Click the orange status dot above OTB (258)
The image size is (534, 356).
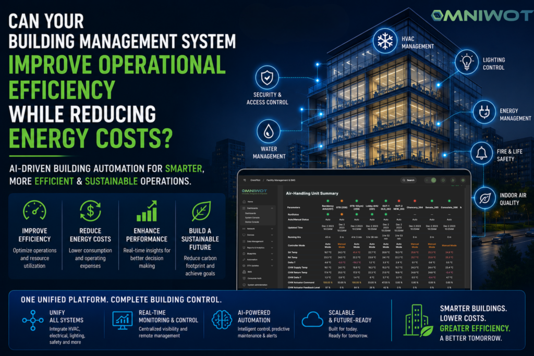[x=342, y=201]
